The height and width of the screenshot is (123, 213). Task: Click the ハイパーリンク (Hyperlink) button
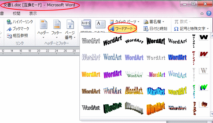[x=20, y=22]
